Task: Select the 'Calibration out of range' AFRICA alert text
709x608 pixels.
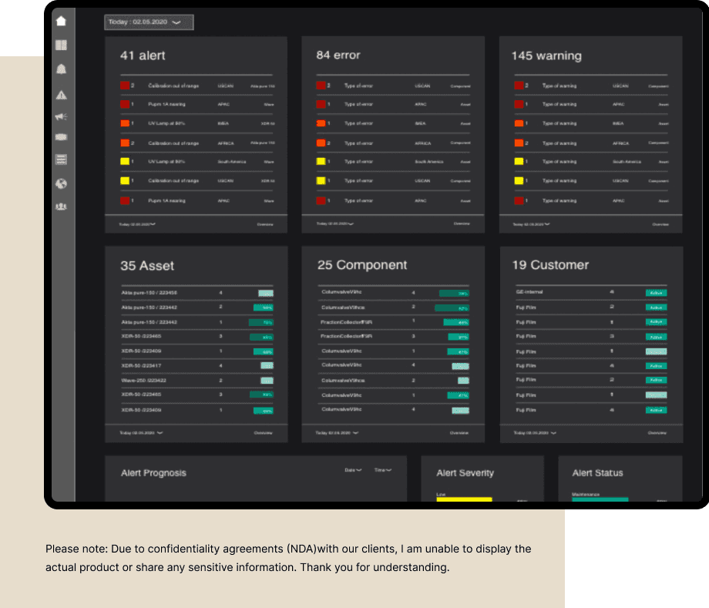Action: point(173,143)
